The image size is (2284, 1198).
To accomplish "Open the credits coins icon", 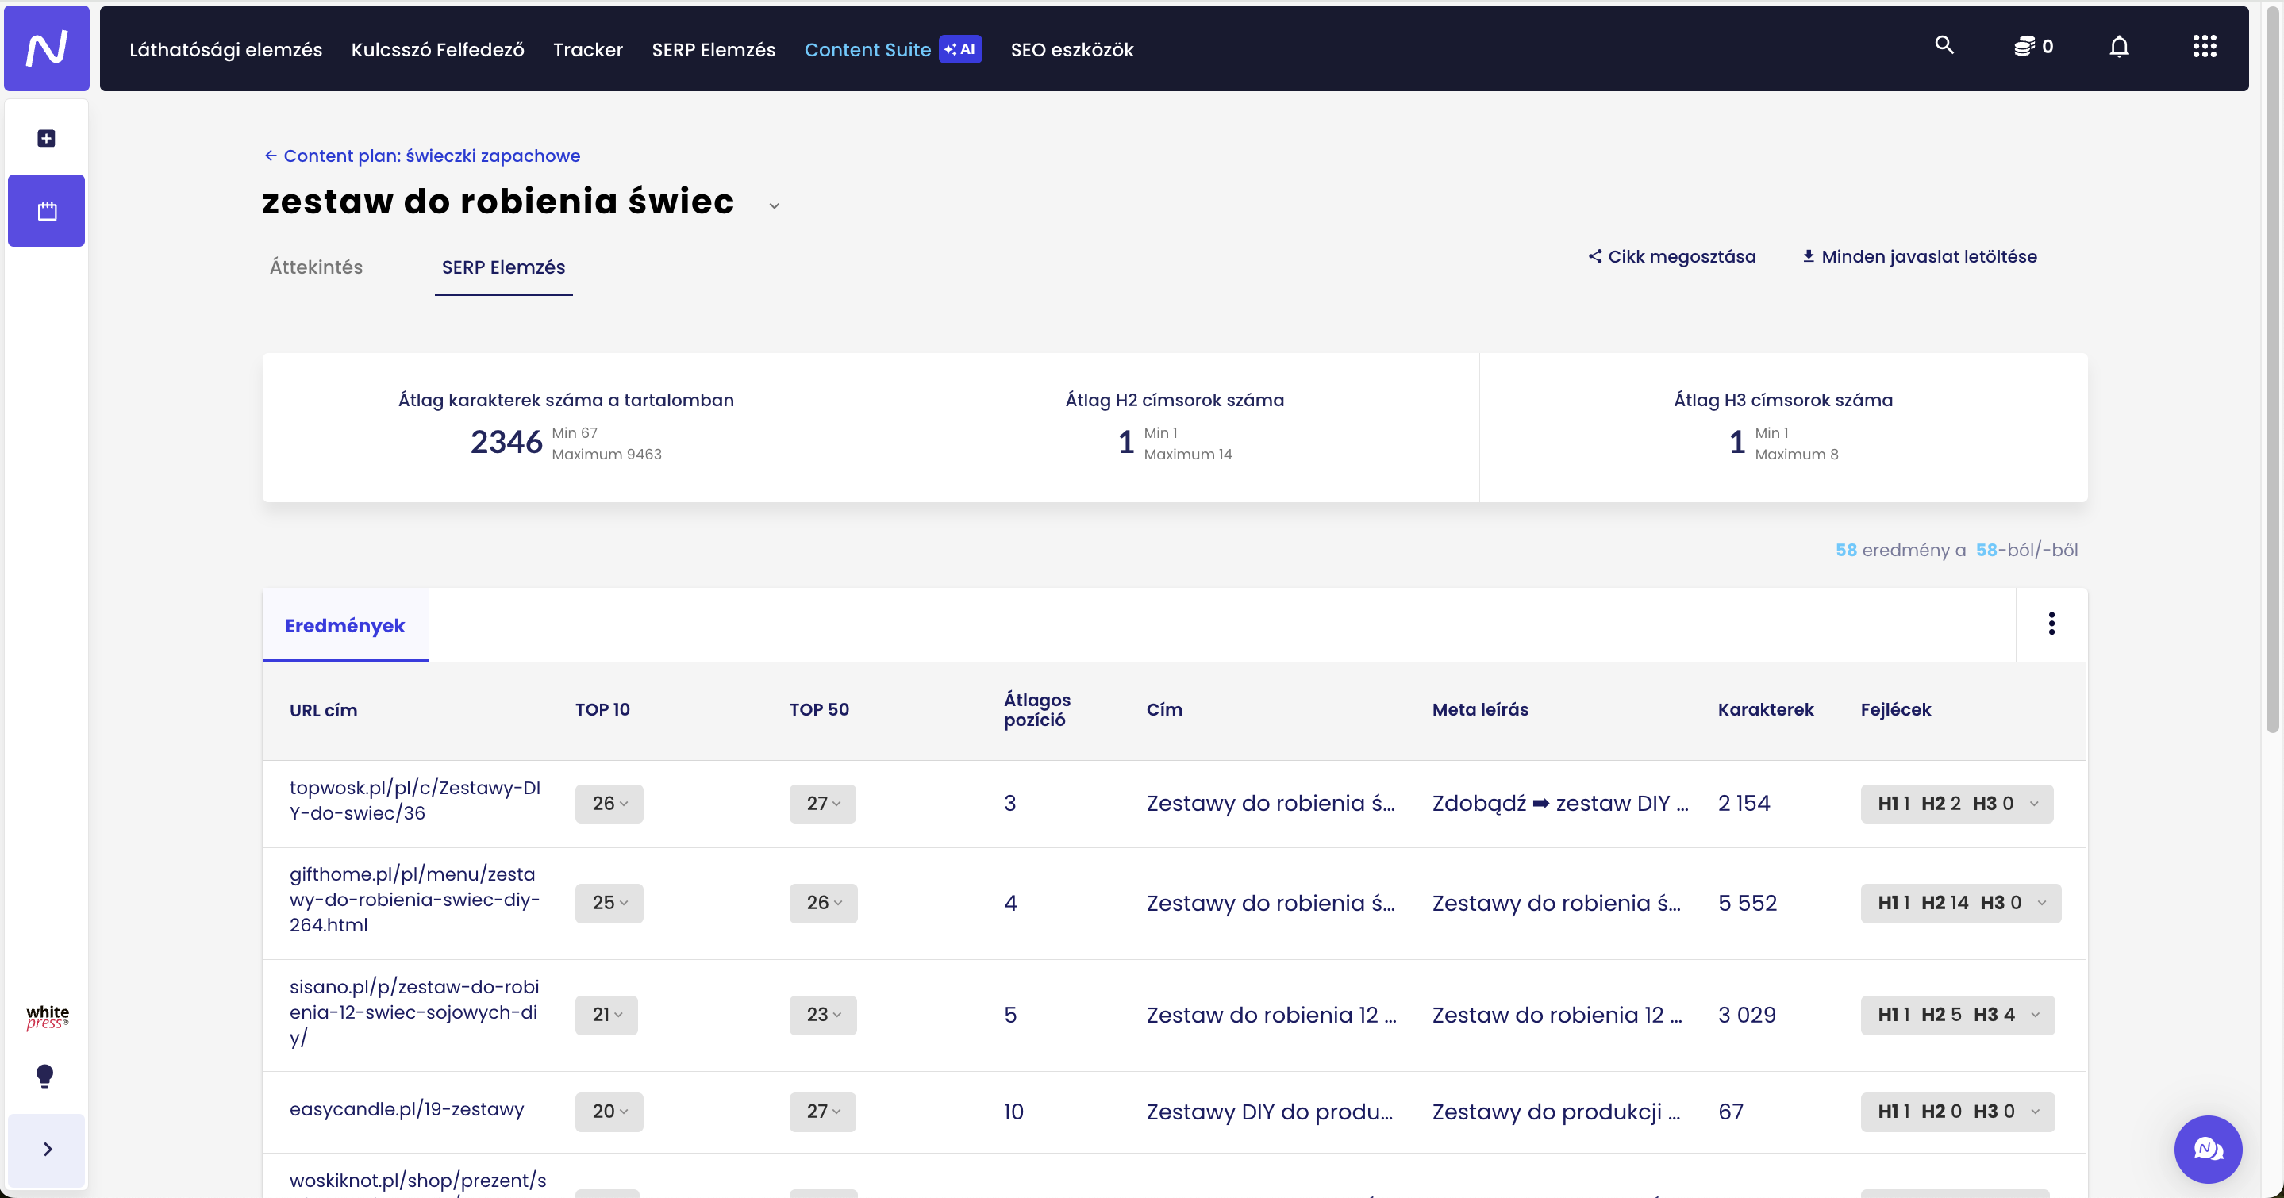I will (x=2024, y=47).
